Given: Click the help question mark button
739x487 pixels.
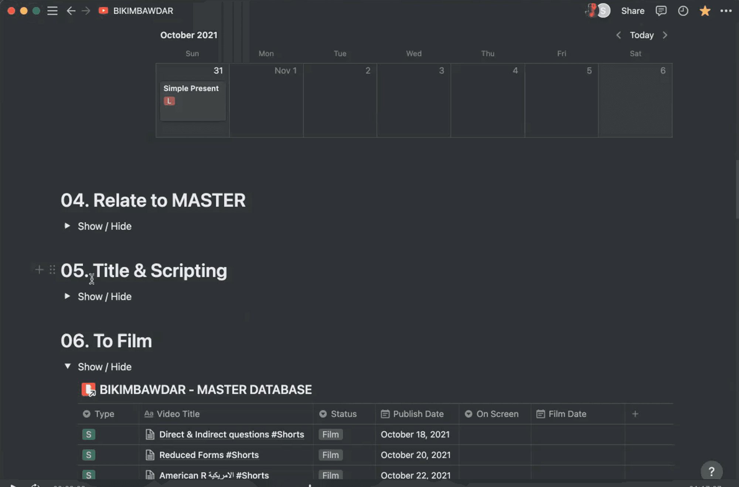Looking at the screenshot, I should pyautogui.click(x=711, y=471).
